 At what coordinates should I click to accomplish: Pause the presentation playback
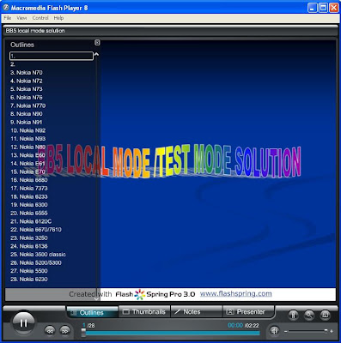pyautogui.click(x=23, y=322)
